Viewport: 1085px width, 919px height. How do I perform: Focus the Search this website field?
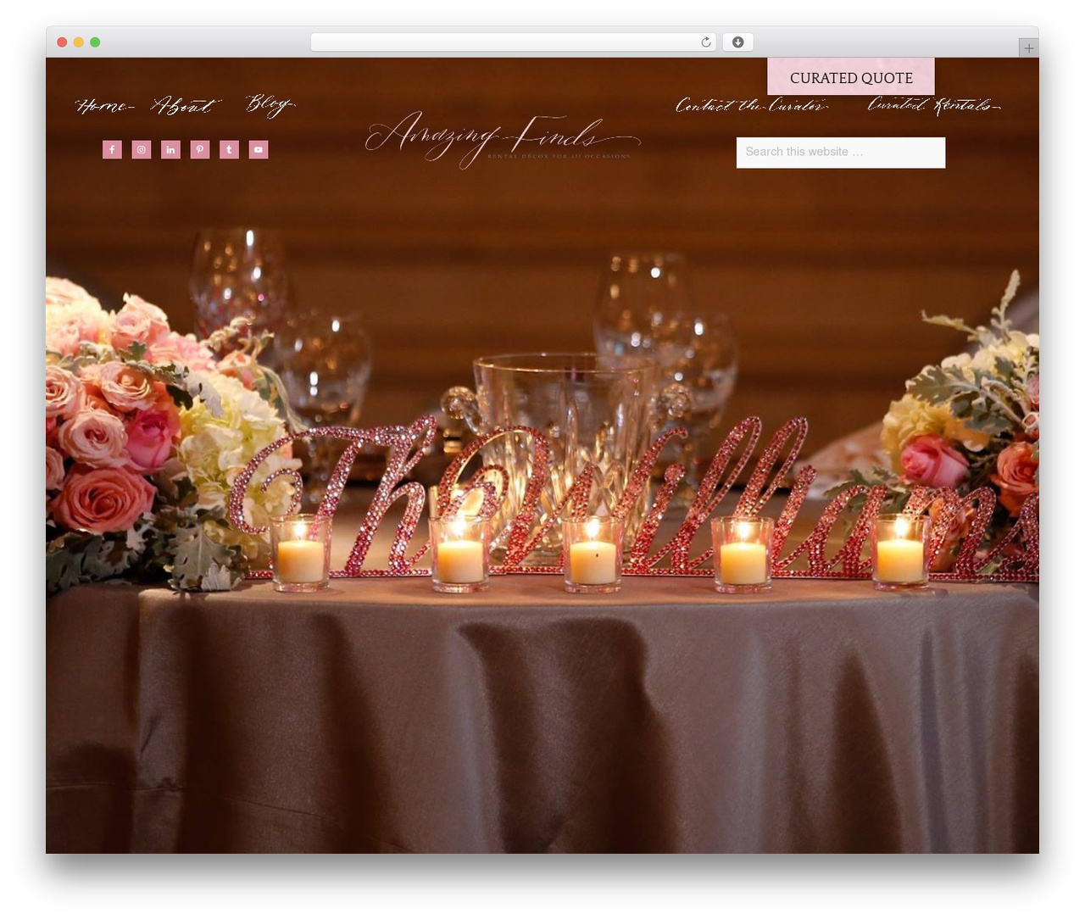(841, 153)
